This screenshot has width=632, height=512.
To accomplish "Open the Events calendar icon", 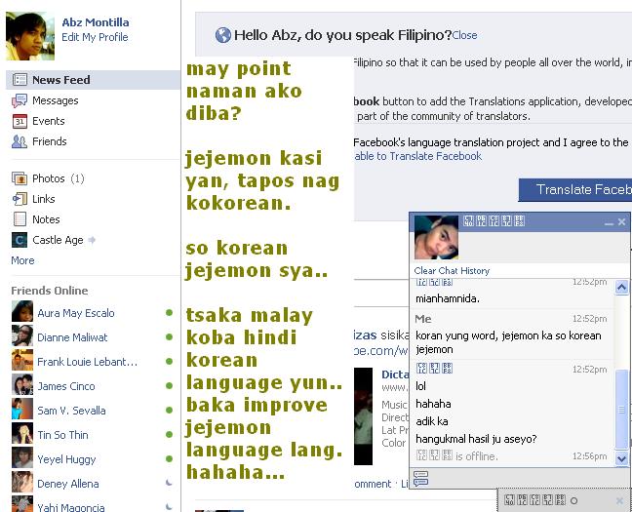I will coord(20,121).
